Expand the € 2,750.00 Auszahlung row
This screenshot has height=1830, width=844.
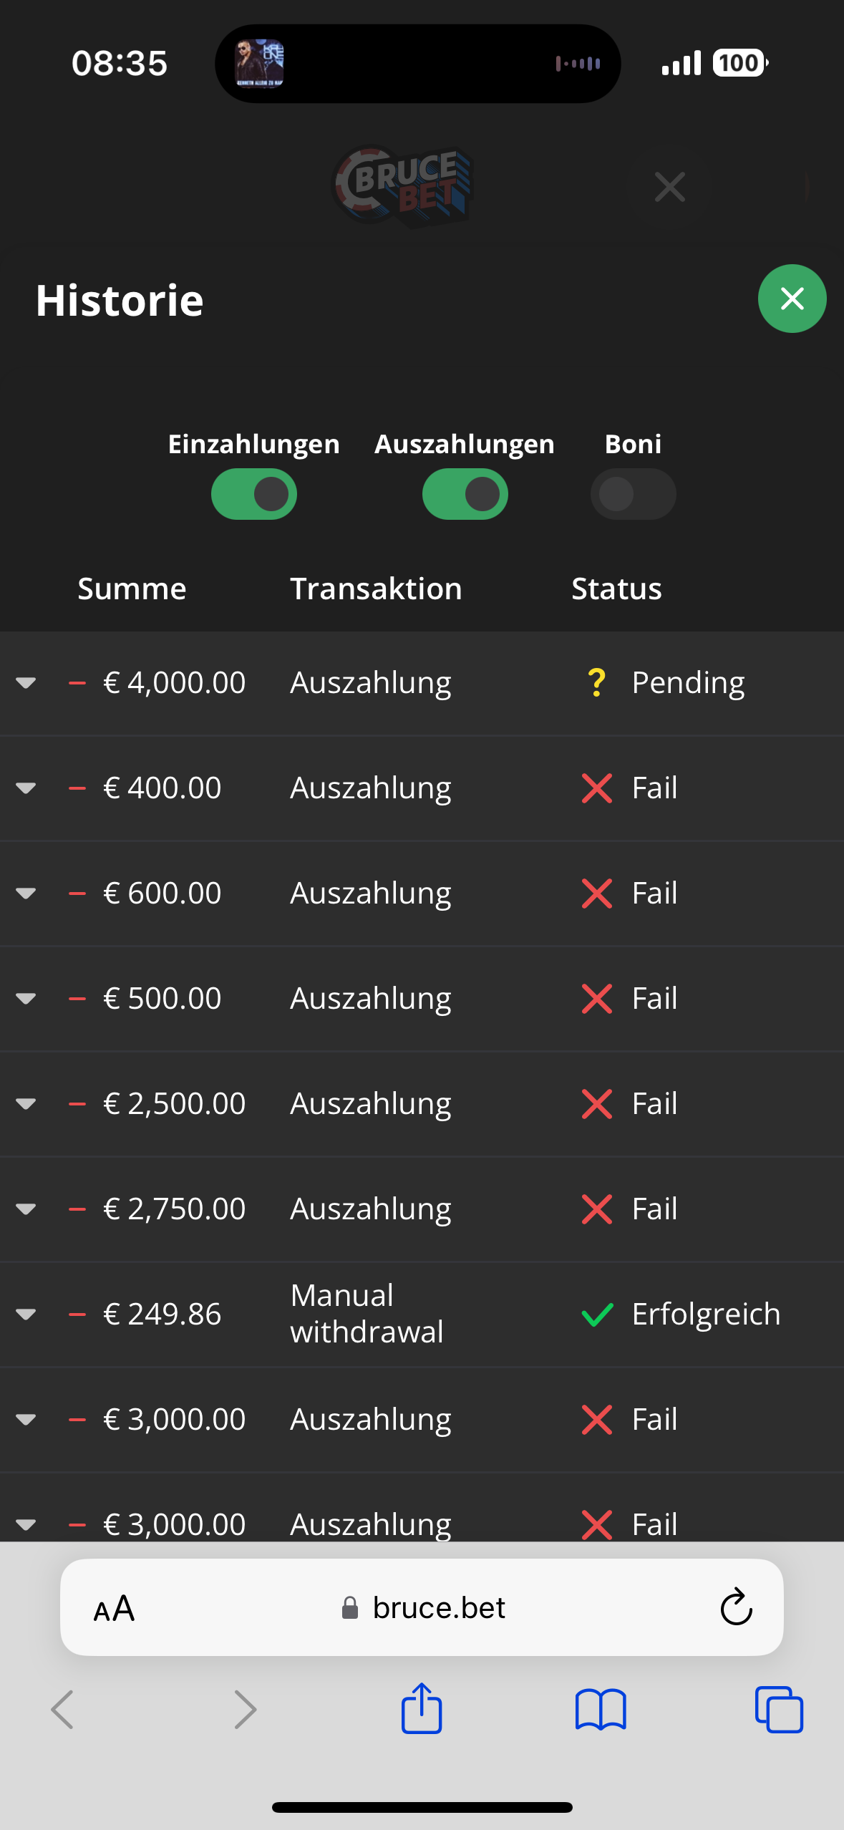[x=26, y=1209]
